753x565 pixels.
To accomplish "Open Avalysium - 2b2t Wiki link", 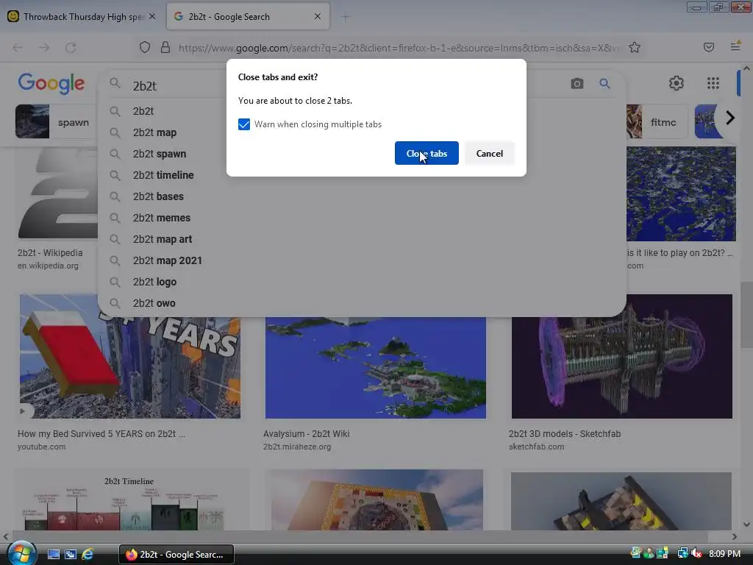I will [x=306, y=434].
